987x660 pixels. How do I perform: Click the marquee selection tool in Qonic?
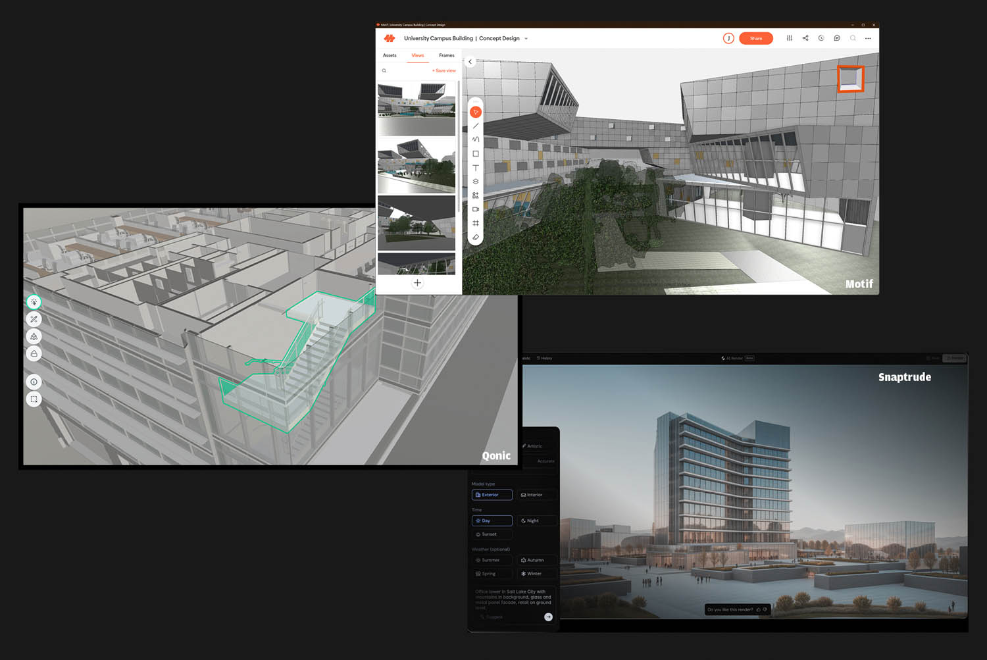(34, 399)
